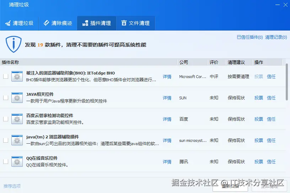Viewport: 290px width, 193px height.
Task: Click the 重新扫描 button
Action: pyautogui.click(x=230, y=186)
